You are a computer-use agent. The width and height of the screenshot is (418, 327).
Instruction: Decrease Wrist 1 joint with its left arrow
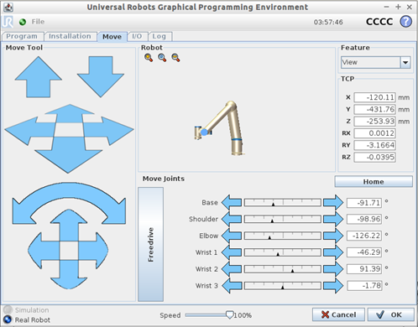pyautogui.click(x=232, y=252)
